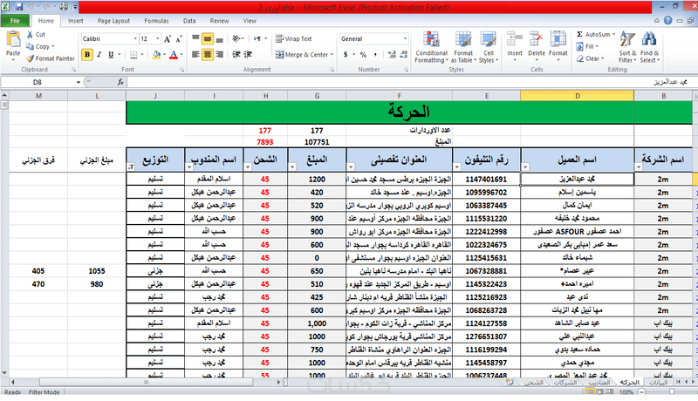698x401 pixels.
Task: Open filter dropdown for اسم العميل column
Action: tap(525, 167)
